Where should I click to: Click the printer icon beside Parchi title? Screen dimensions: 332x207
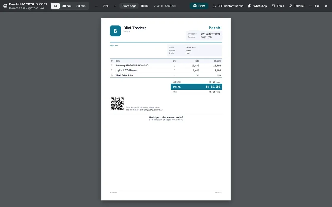5,6
